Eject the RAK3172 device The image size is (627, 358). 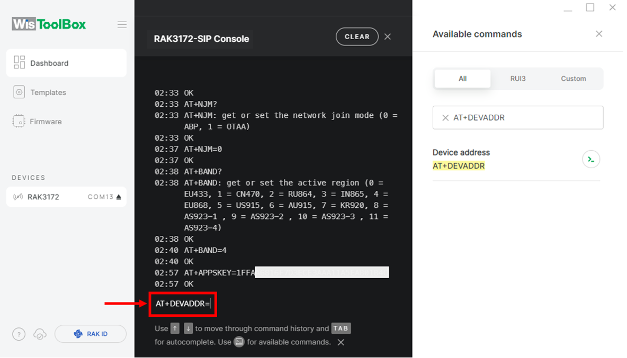click(119, 197)
